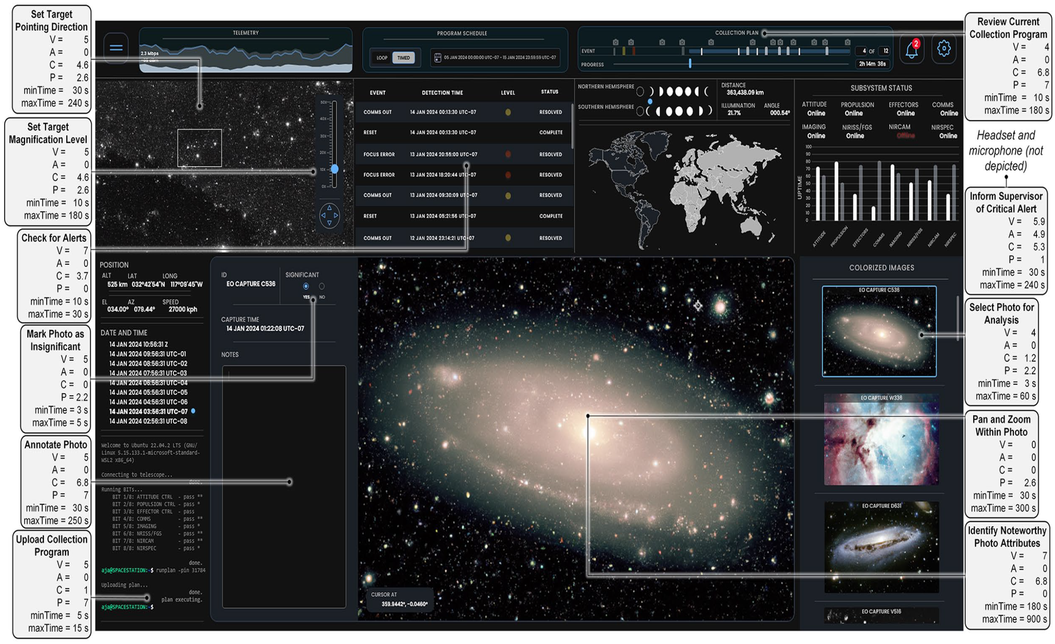Open the program schedule date range field
Screen dimensions: 1055x644
pos(495,57)
